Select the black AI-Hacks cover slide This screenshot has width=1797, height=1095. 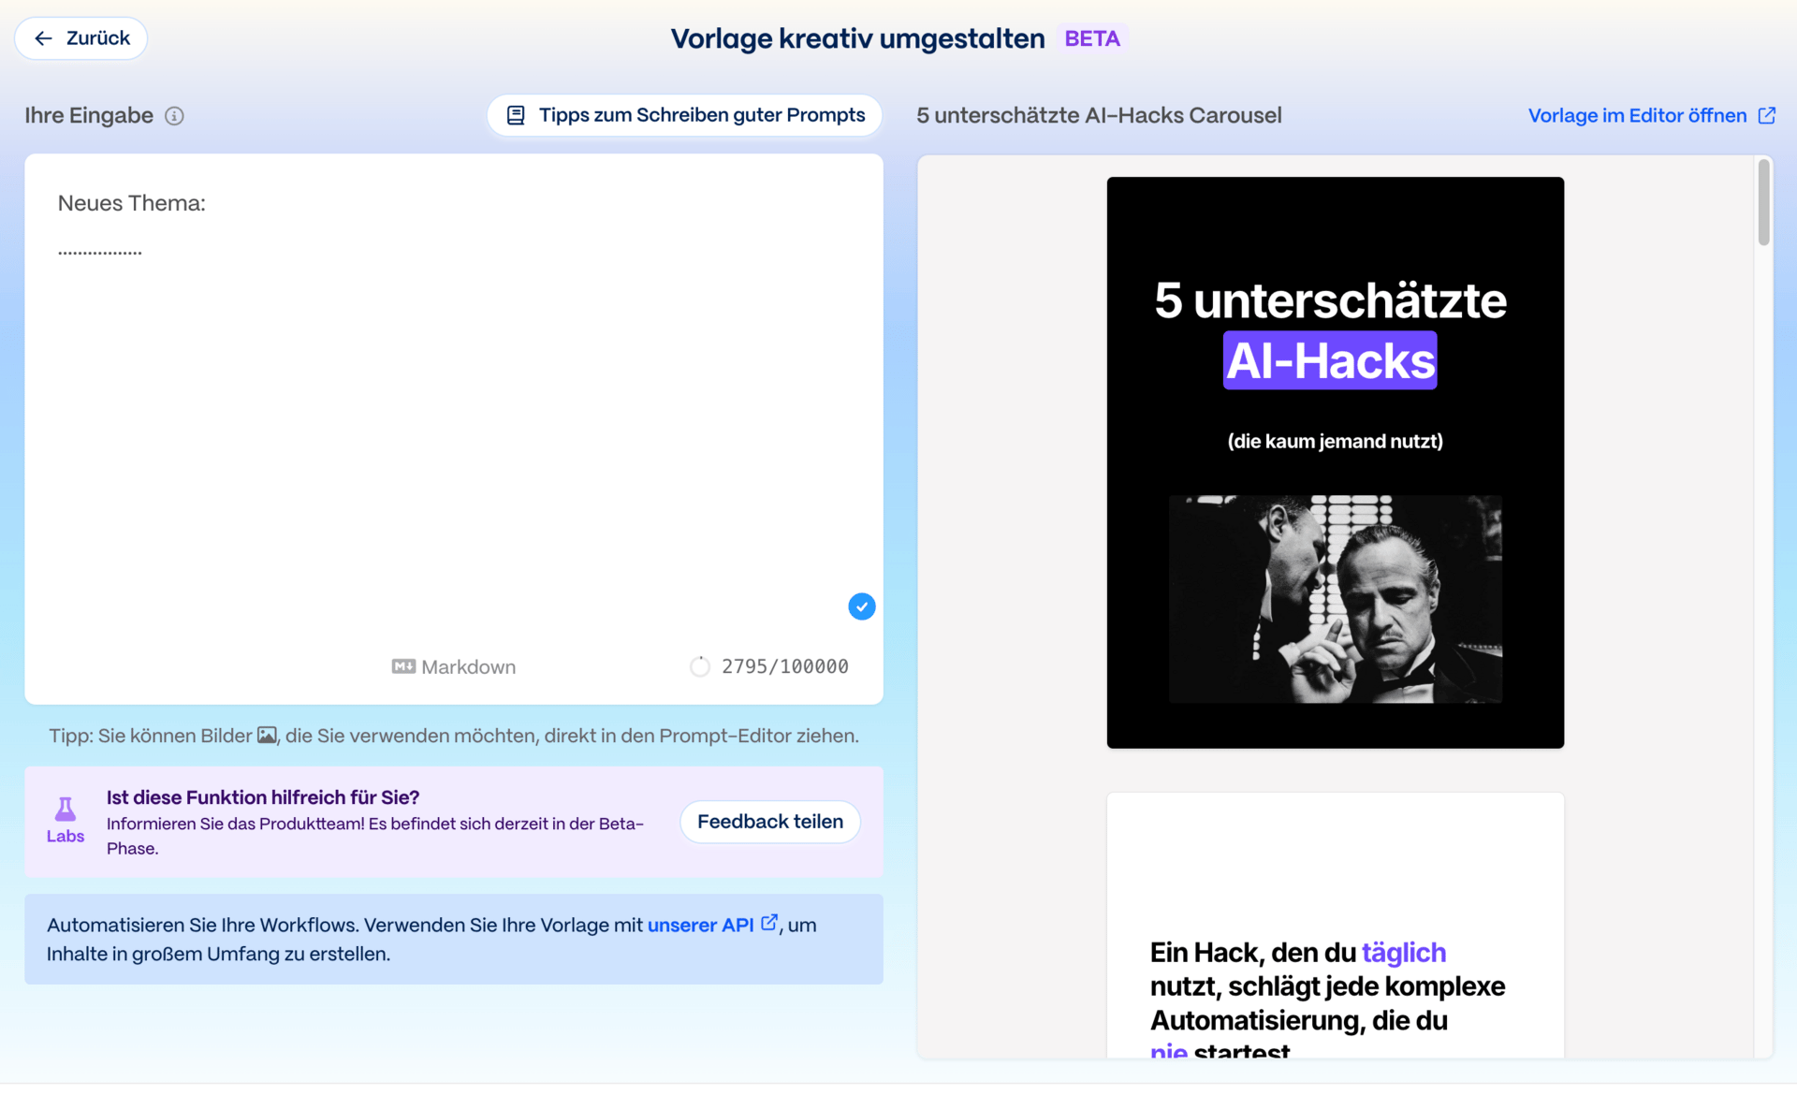coord(1335,462)
